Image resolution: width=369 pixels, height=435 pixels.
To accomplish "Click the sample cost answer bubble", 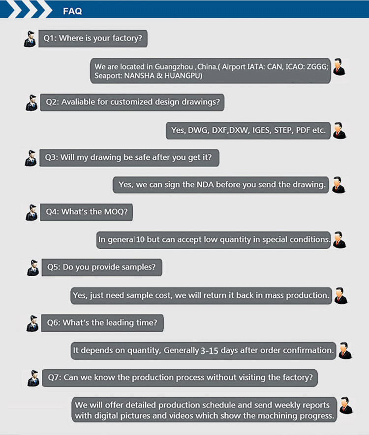I will click(201, 296).
